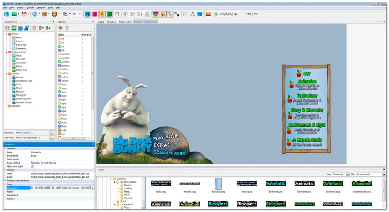The image size is (389, 212).
Task: Click the undo arrow icon
Action: pyautogui.click(x=117, y=14)
